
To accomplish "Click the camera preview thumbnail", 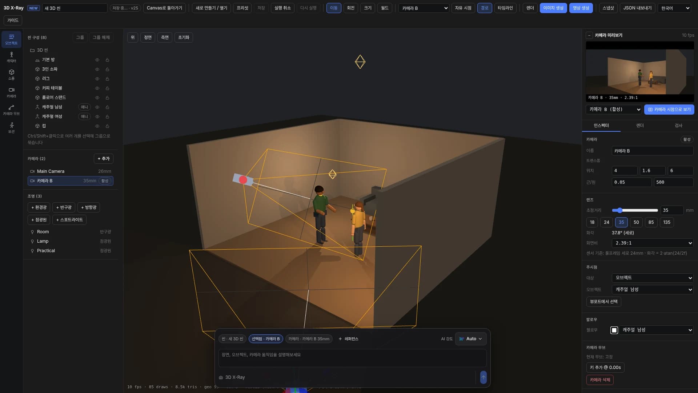I will coord(640,72).
